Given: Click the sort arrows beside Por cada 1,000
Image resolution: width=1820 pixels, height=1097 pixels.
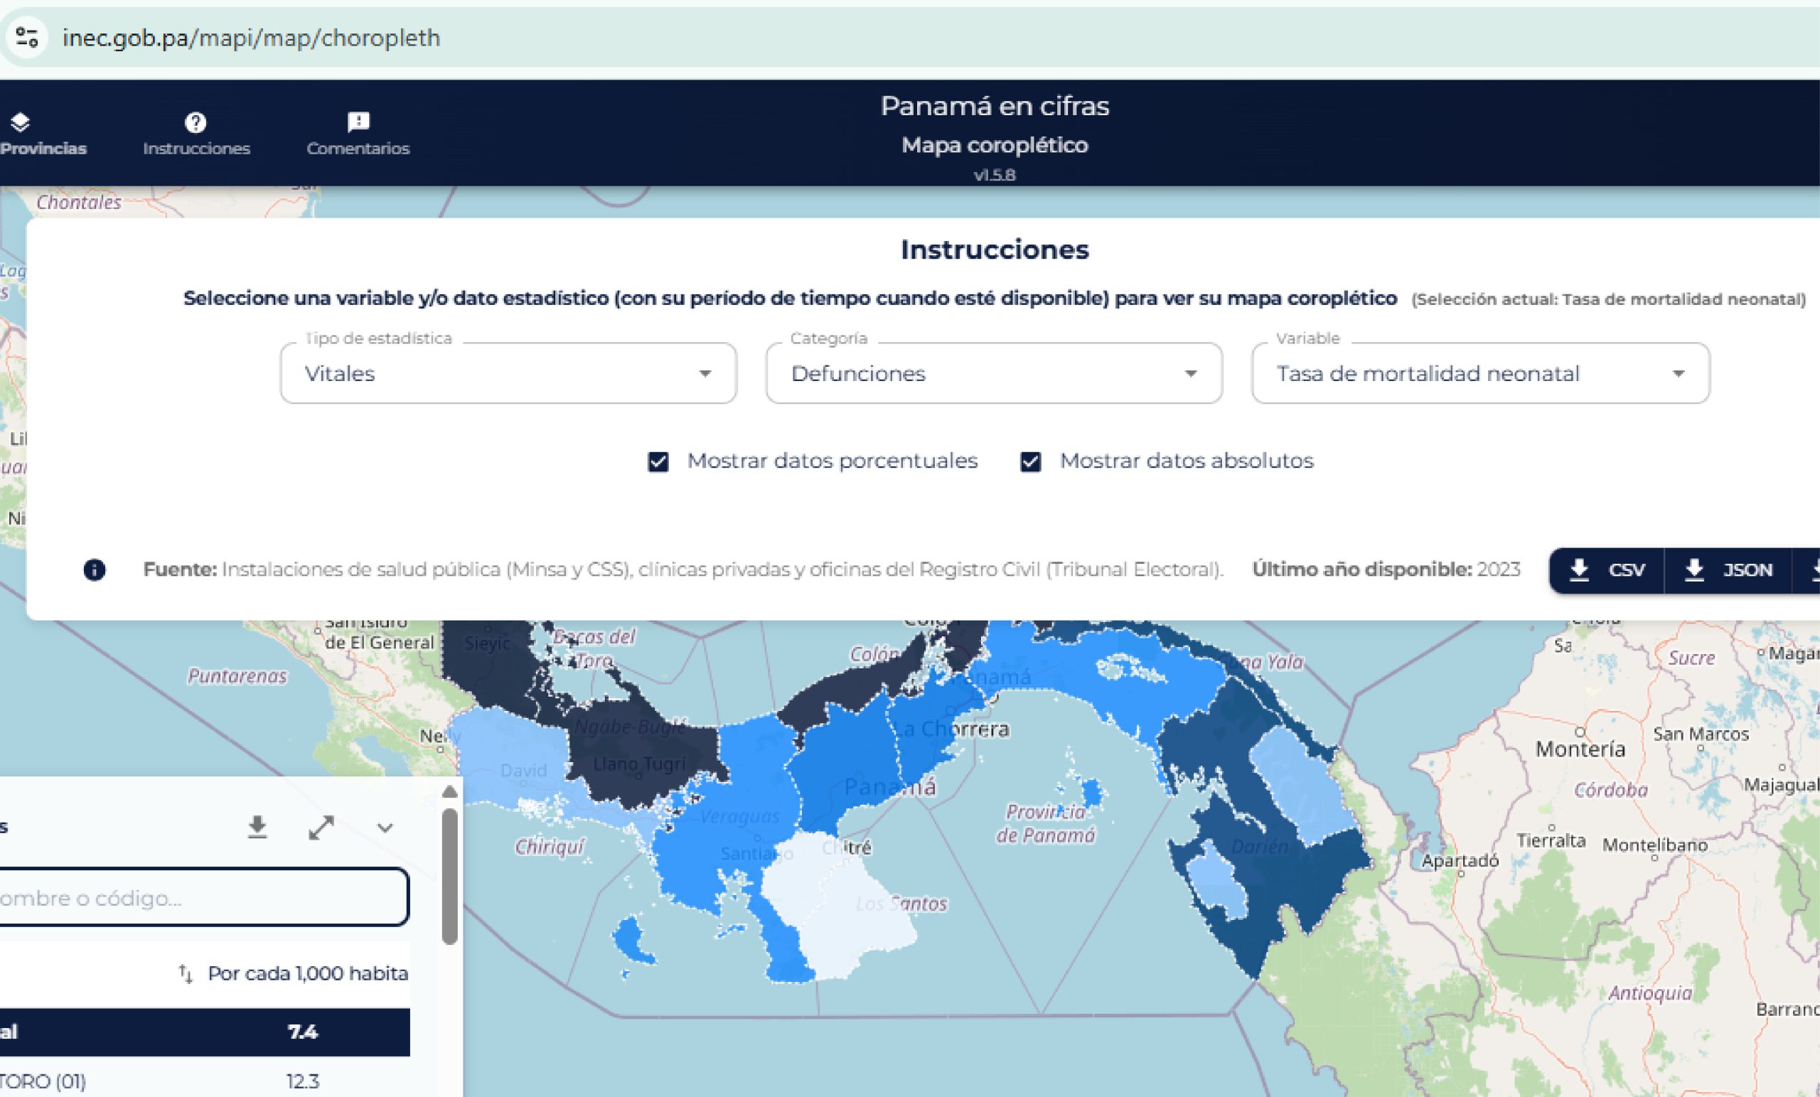Looking at the screenshot, I should pos(186,973).
